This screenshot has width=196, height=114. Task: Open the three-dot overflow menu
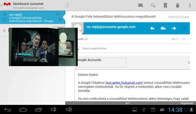[x=190, y=5]
